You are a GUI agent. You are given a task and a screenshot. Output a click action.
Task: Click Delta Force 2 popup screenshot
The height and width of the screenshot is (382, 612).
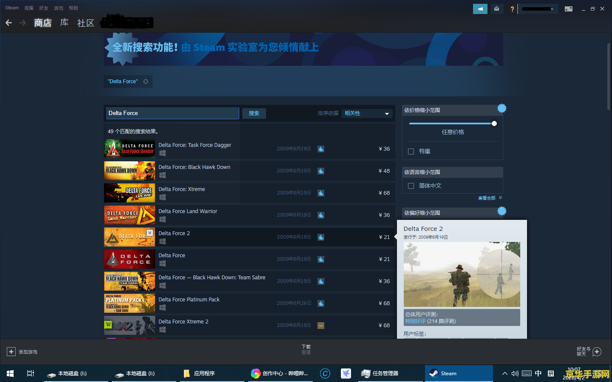click(x=462, y=274)
